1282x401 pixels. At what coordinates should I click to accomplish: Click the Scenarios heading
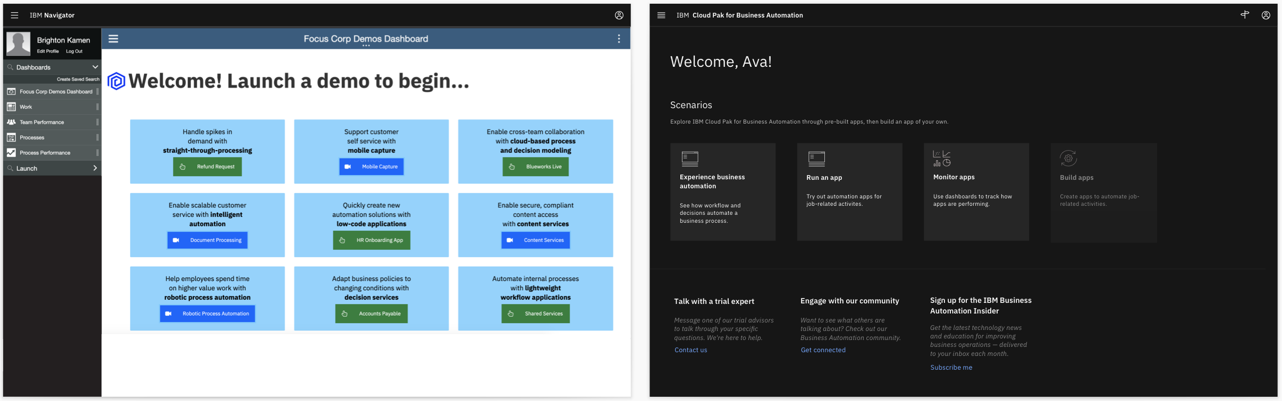pos(691,105)
